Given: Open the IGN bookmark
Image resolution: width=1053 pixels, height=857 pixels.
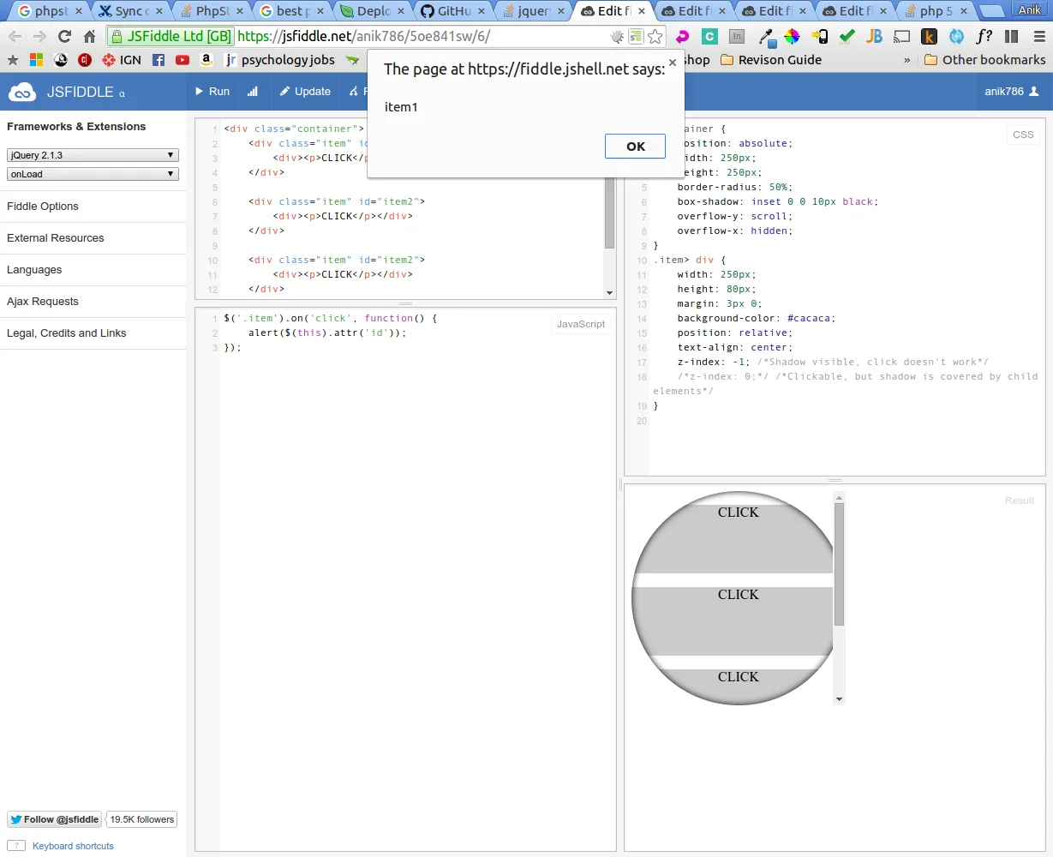Looking at the screenshot, I should tap(121, 60).
